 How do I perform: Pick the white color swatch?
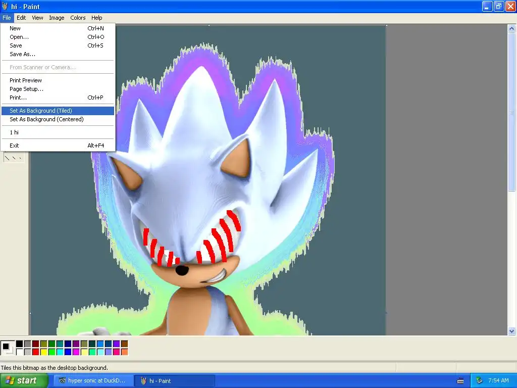20,352
